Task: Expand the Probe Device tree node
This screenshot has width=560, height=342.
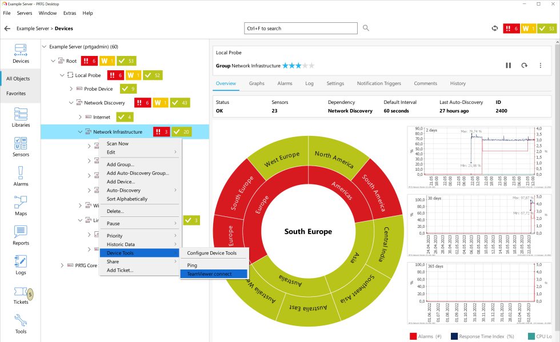Action: (x=71, y=89)
